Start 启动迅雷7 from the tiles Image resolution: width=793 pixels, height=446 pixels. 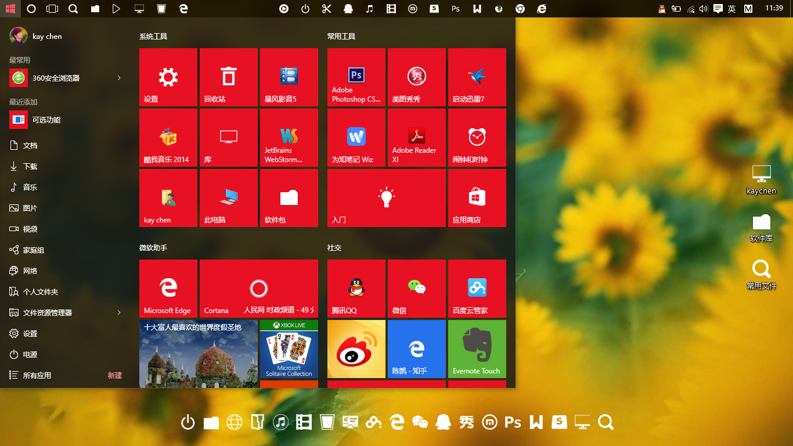pyautogui.click(x=477, y=77)
